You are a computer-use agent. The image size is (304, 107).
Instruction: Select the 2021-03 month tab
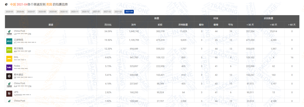118,12
